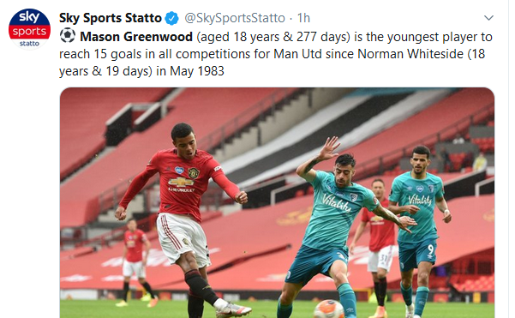Click the soccer ball emoji in tweet

tap(68, 36)
